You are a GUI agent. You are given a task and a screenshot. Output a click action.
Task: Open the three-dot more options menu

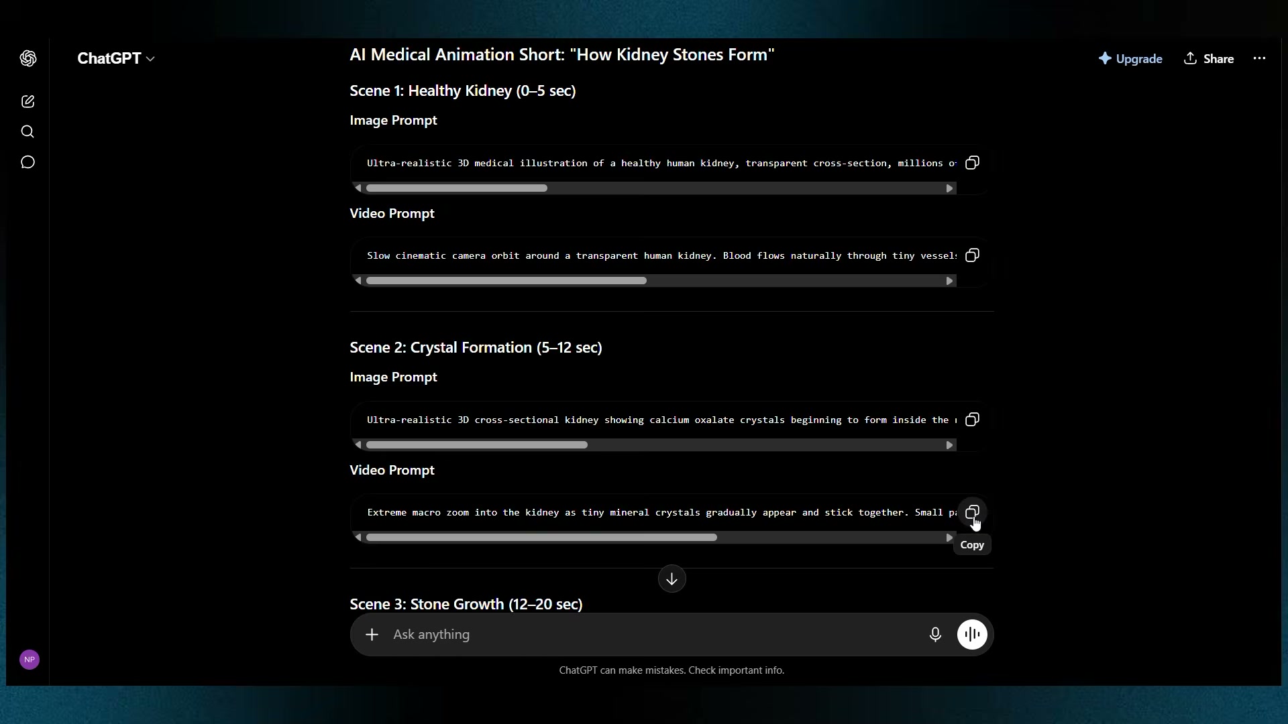1259,58
